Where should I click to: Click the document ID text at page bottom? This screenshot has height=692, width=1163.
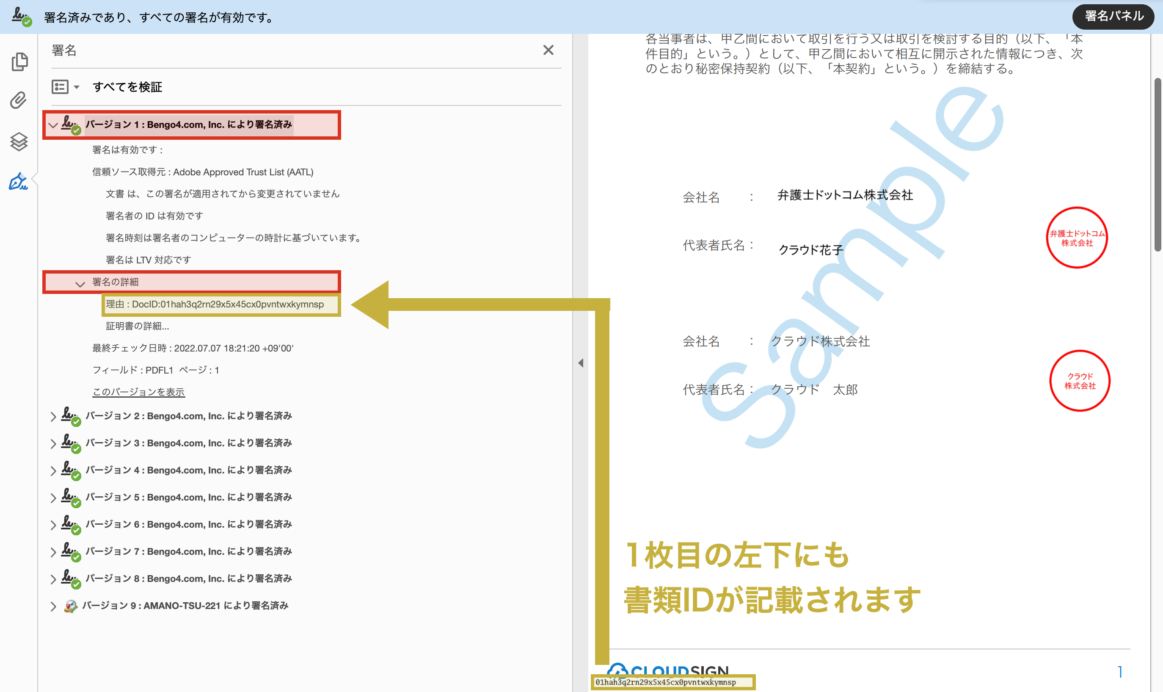pos(665,682)
